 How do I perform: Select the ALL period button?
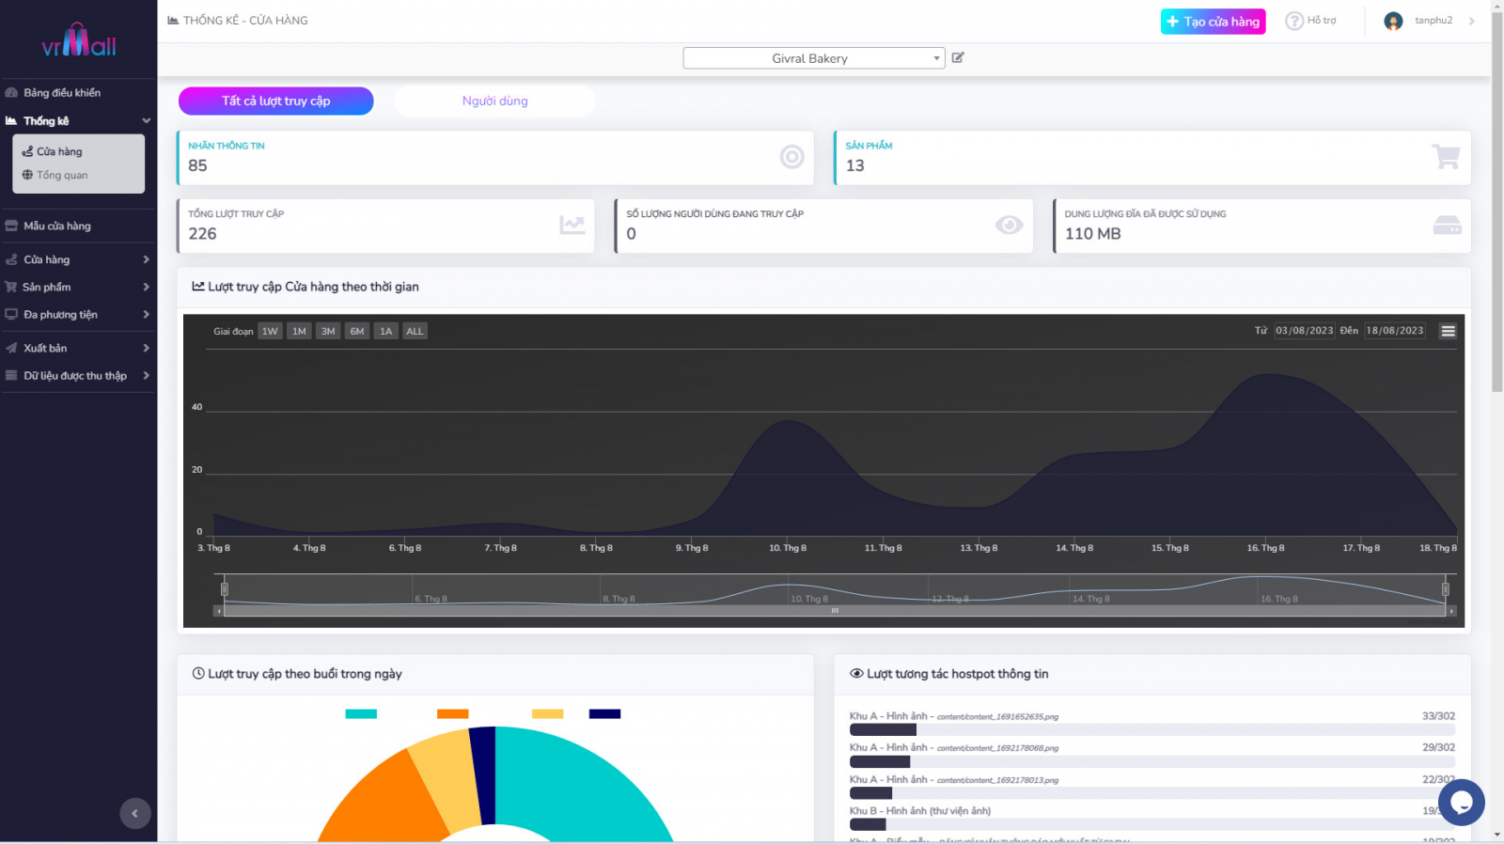pos(415,331)
